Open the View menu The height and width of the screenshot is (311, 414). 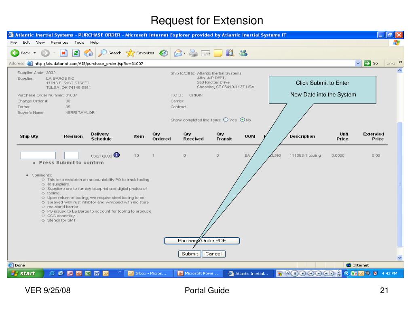point(40,42)
